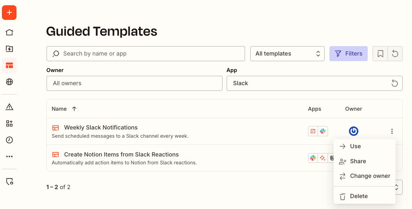
Task: Clear the Slack app filter reset arrow
Action: [395, 83]
